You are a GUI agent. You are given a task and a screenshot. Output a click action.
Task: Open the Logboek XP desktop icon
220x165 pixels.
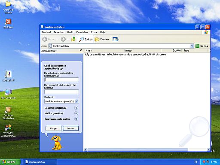click(x=8, y=76)
